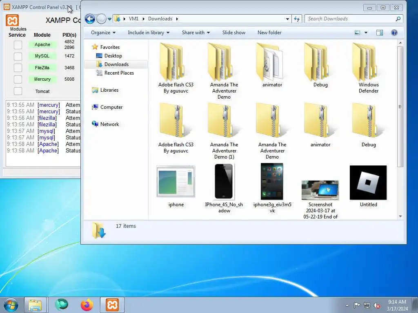Viewport: 418px width, 313px height.
Task: Click the Back navigation arrow in Explorer
Action: pyautogui.click(x=90, y=19)
